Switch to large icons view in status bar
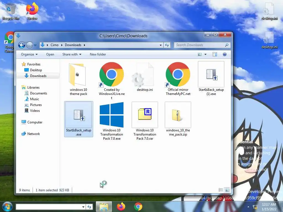Image resolution: width=283 pixels, height=212 pixels. click(x=227, y=190)
